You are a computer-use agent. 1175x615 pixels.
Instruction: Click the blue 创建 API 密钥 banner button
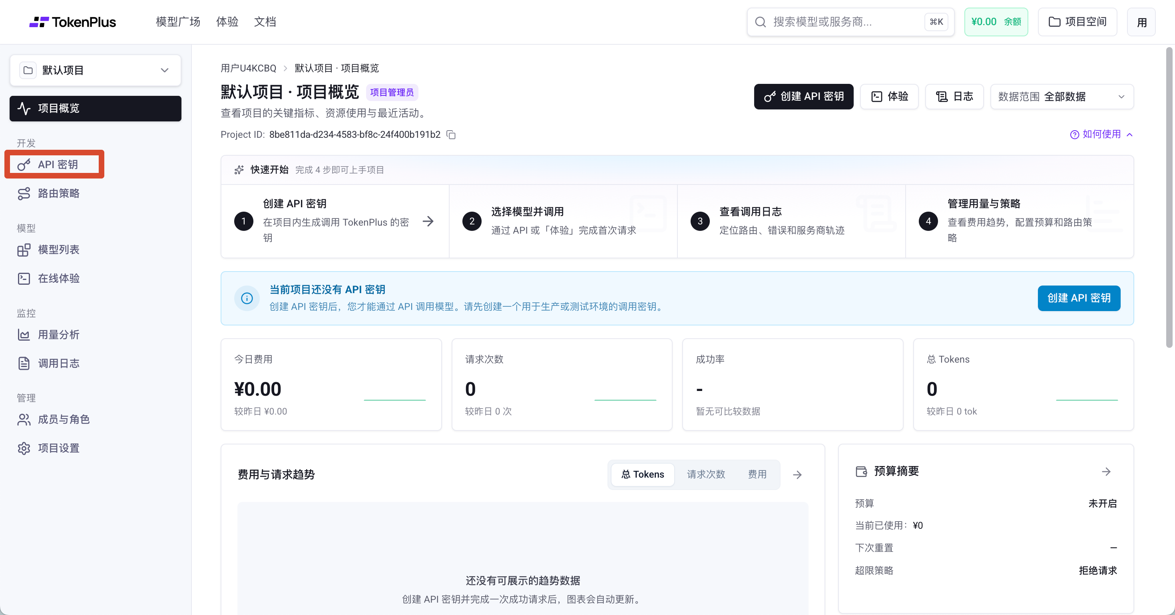point(1079,298)
